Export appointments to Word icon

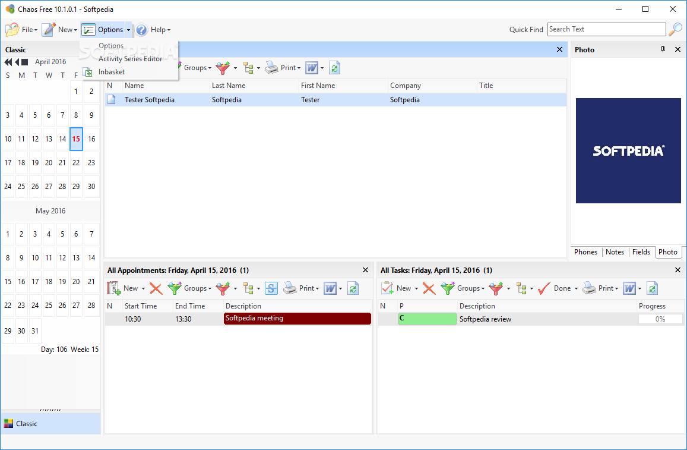(330, 288)
